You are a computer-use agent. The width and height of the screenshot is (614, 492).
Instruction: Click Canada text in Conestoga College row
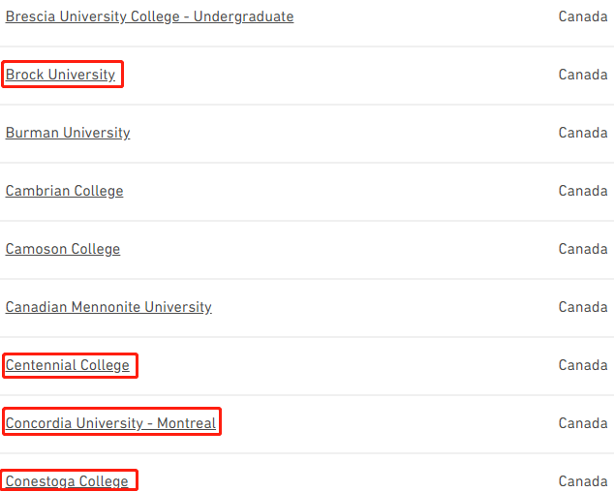tap(583, 481)
